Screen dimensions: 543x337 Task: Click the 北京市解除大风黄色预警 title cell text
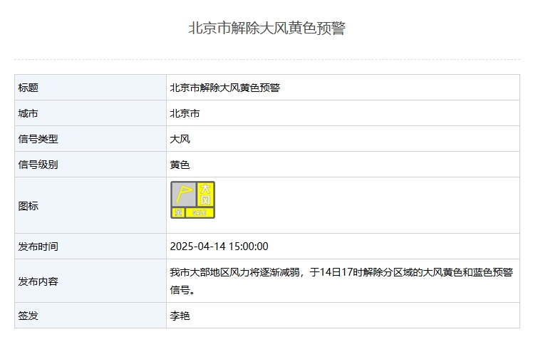click(x=224, y=88)
